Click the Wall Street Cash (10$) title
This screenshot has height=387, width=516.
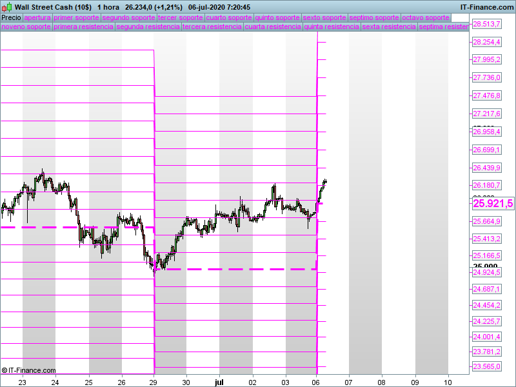coord(54,7)
